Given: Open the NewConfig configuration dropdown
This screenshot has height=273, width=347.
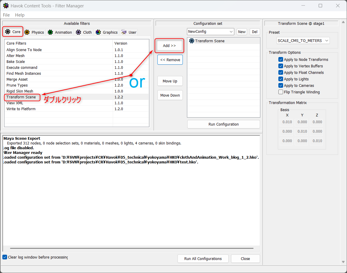Looking at the screenshot, I should 210,32.
